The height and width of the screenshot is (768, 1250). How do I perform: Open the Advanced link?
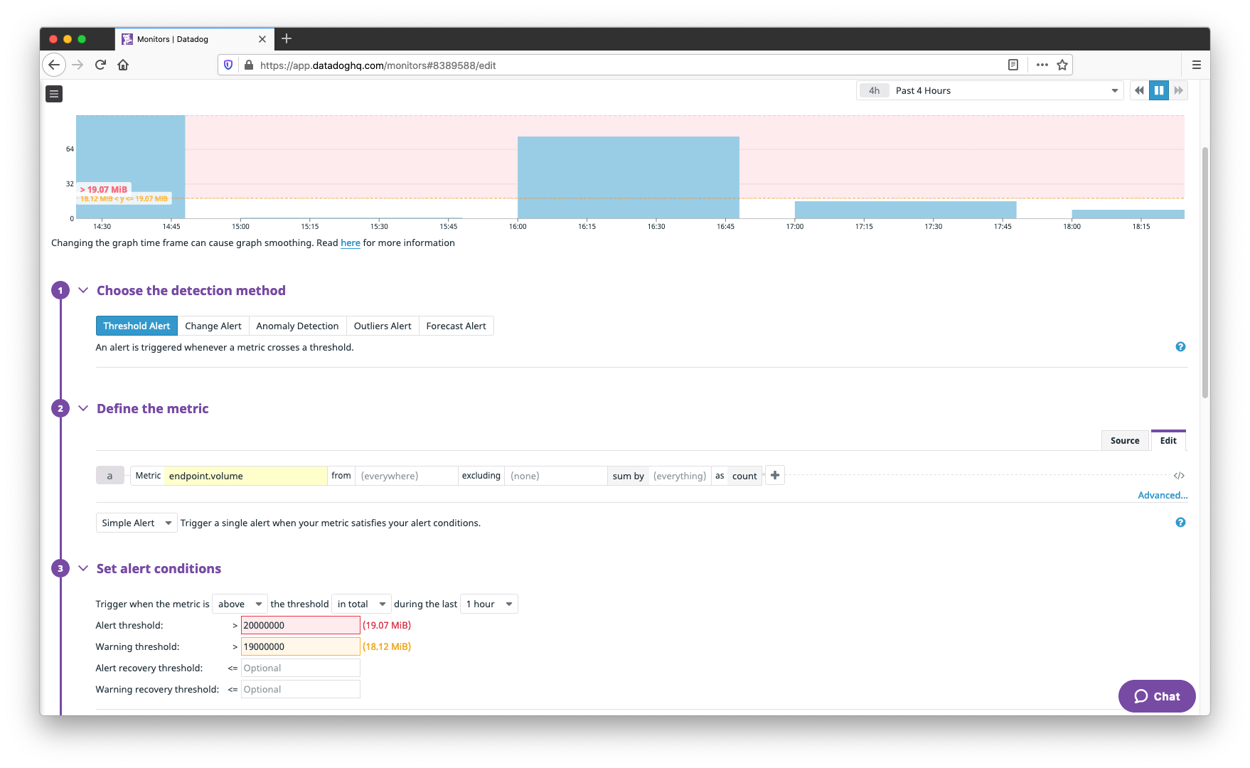tap(1162, 494)
